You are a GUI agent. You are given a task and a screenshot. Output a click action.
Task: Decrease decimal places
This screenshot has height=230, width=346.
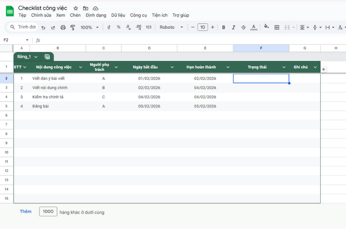(x=128, y=27)
